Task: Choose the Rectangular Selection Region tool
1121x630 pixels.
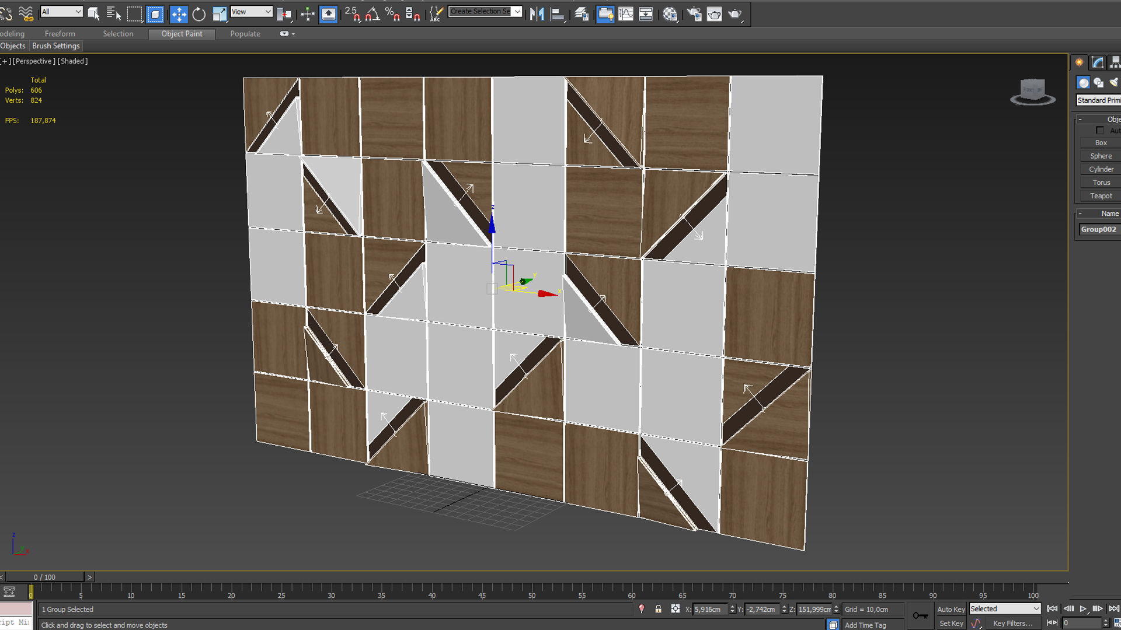Action: coord(134,13)
